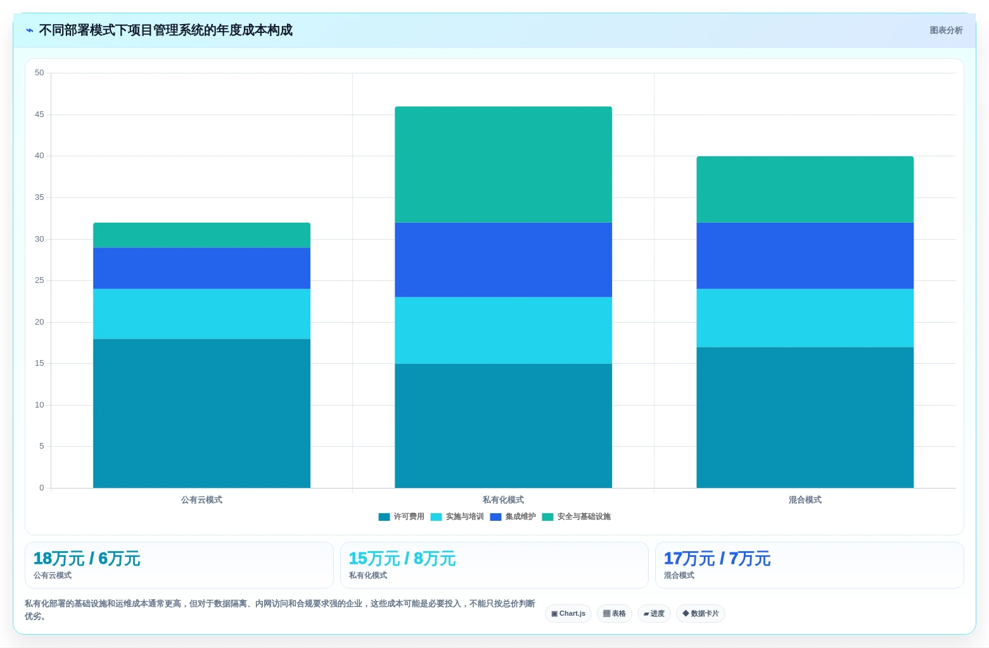Viewport: 989px width, 648px height.
Task: Click the 实施与培训 legend label
Action: (464, 517)
